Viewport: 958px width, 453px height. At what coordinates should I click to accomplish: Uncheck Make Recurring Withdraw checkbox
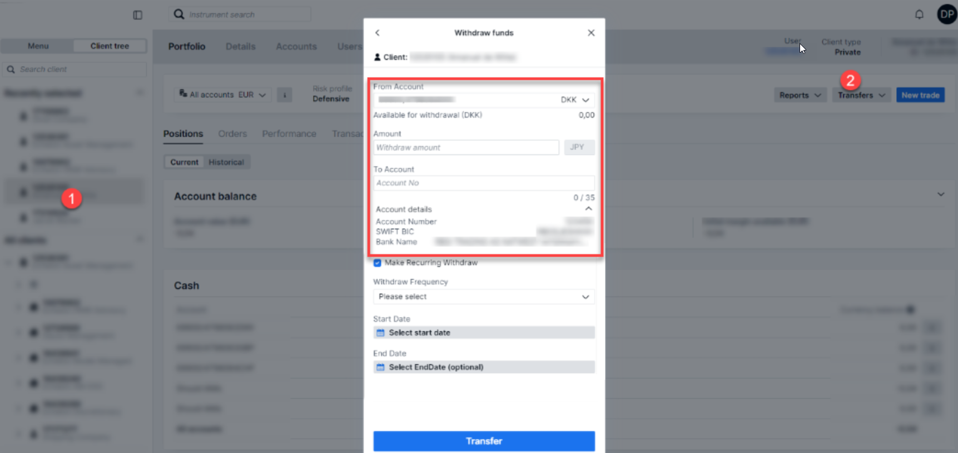tap(378, 263)
